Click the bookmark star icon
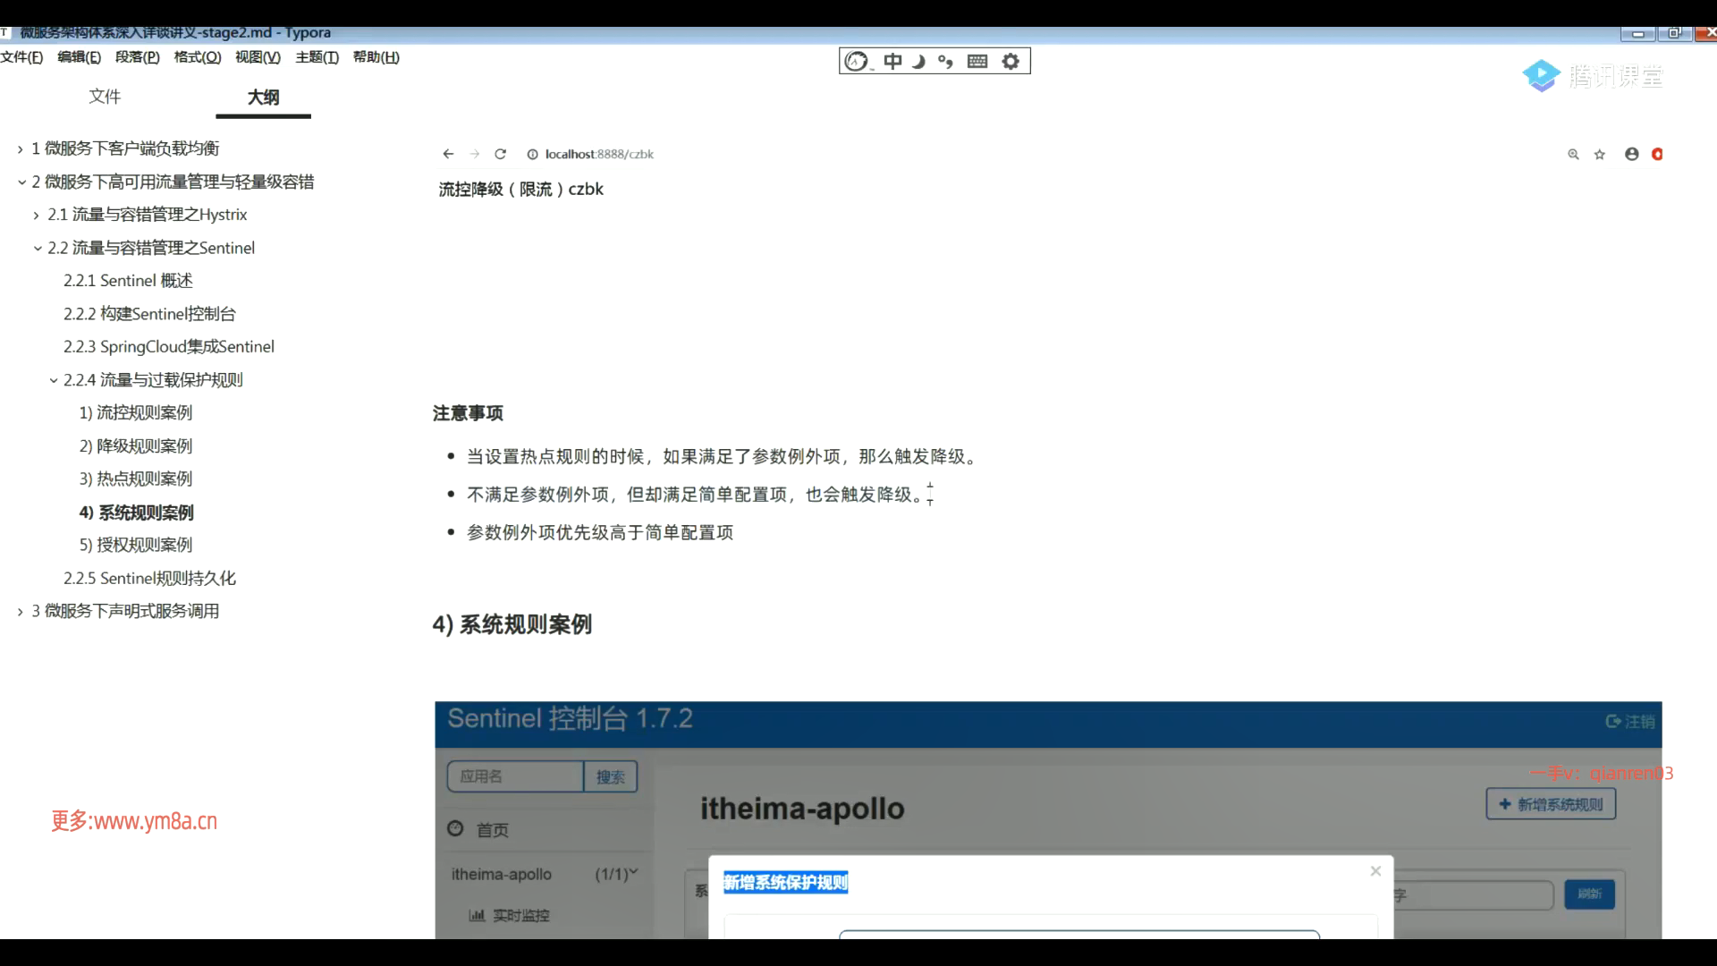The width and height of the screenshot is (1717, 966). point(1600,154)
